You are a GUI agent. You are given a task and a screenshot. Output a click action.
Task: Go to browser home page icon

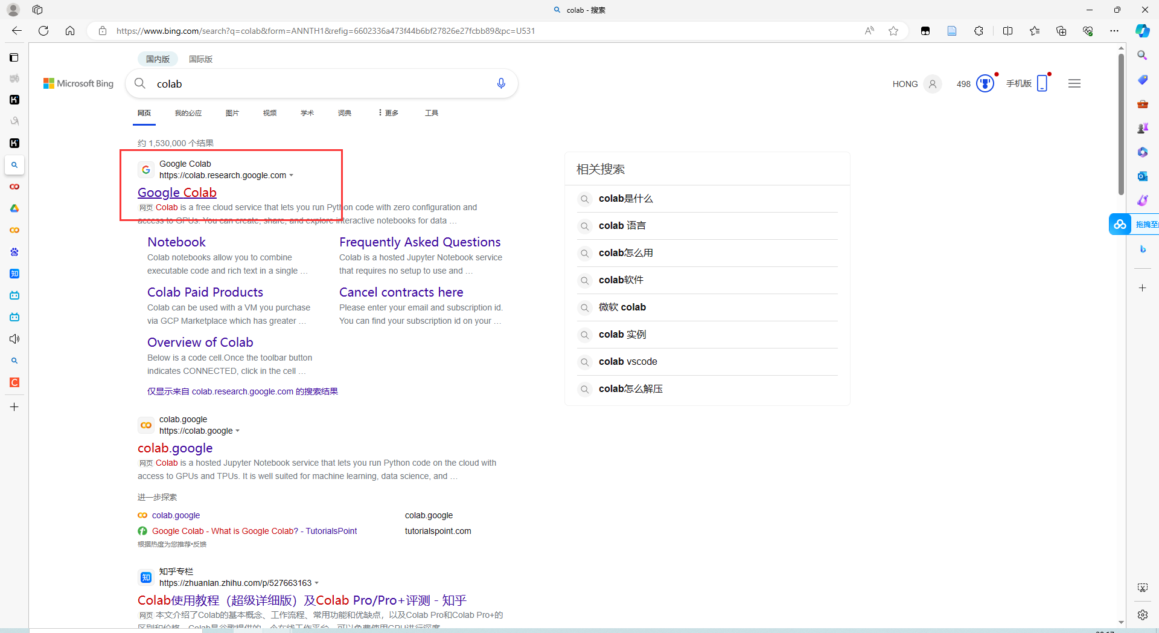click(x=70, y=31)
